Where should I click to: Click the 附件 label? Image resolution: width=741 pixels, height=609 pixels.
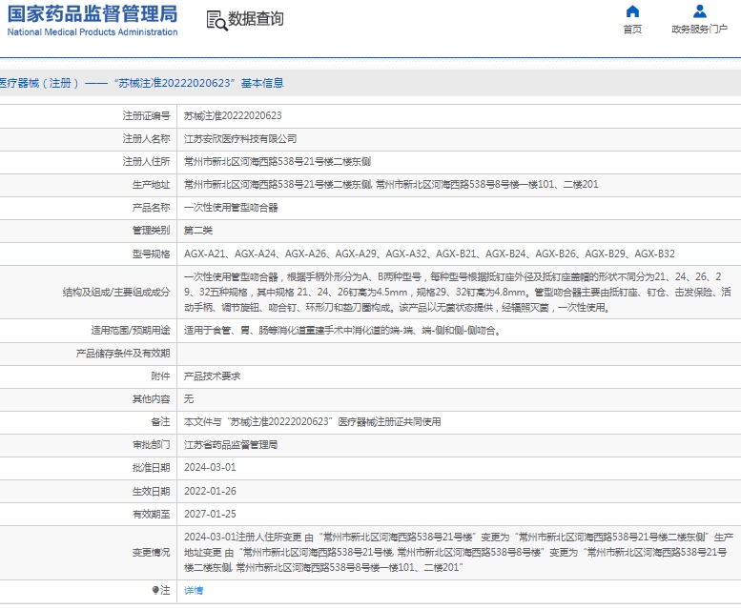[x=160, y=376]
